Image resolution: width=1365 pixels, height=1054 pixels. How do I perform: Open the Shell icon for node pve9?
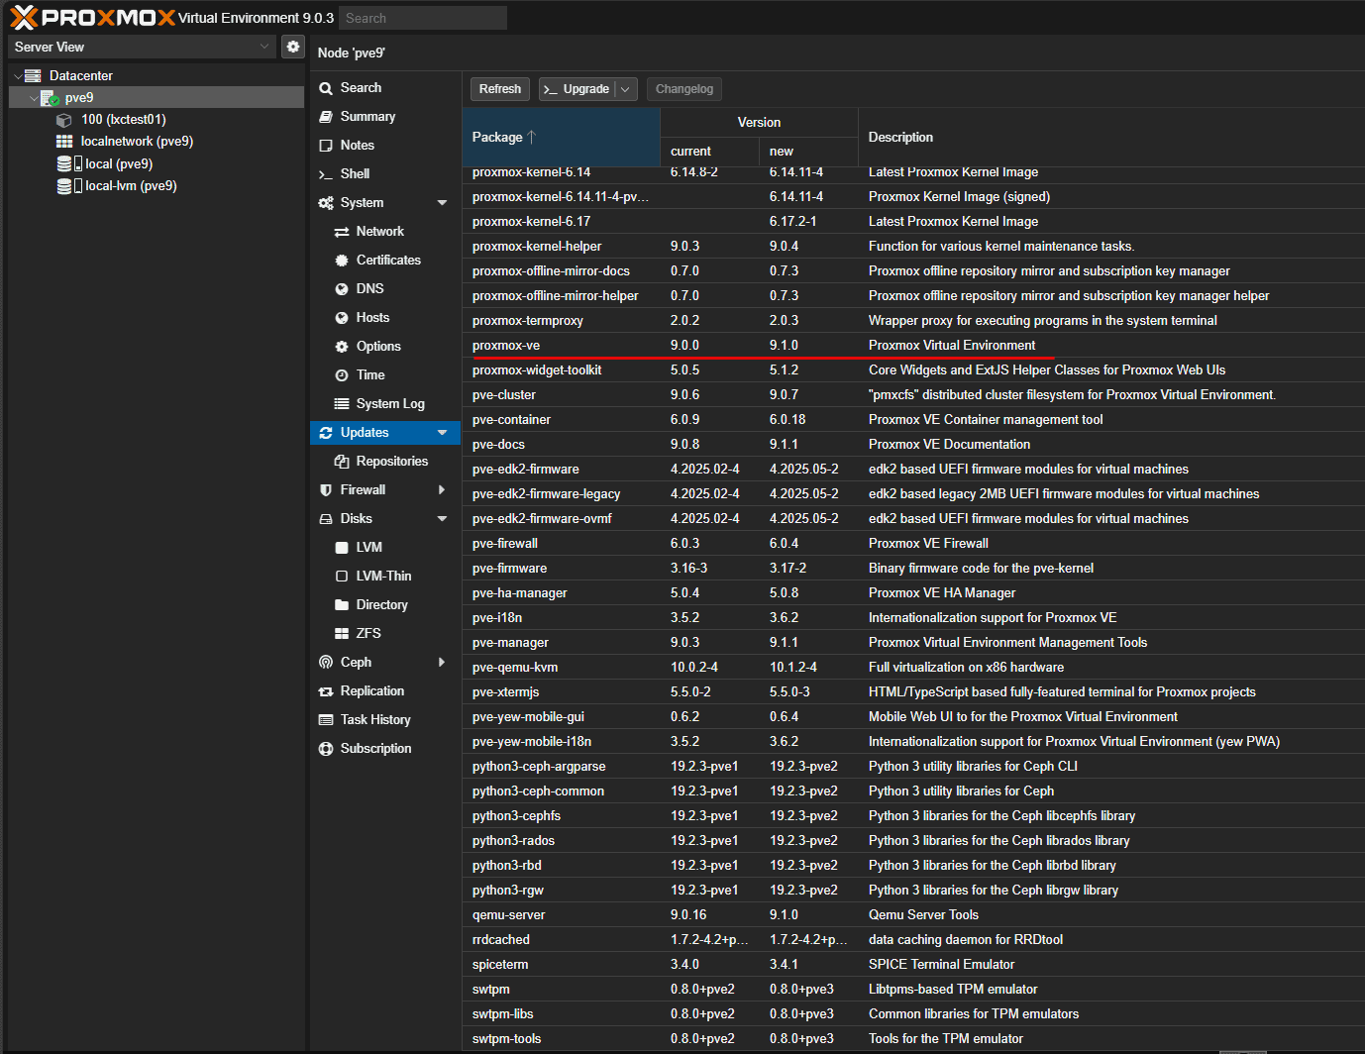(325, 173)
